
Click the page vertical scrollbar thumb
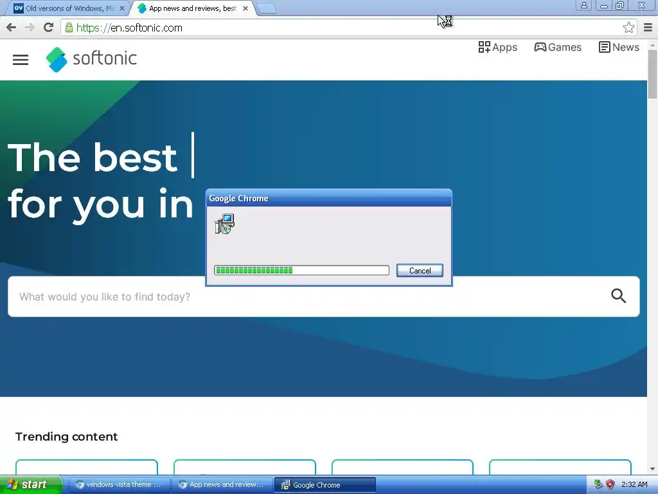[652, 74]
